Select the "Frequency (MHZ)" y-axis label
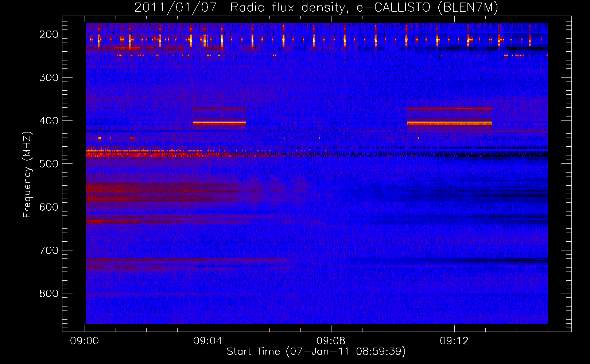The height and width of the screenshot is (364, 590). point(27,175)
